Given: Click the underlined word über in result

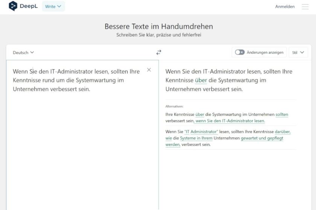Looking at the screenshot, I should 201,80.
